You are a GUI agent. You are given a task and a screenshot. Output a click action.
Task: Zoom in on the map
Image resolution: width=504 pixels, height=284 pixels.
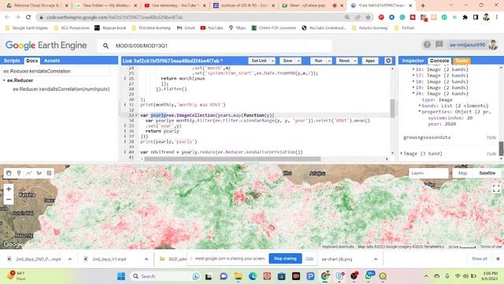9,189
